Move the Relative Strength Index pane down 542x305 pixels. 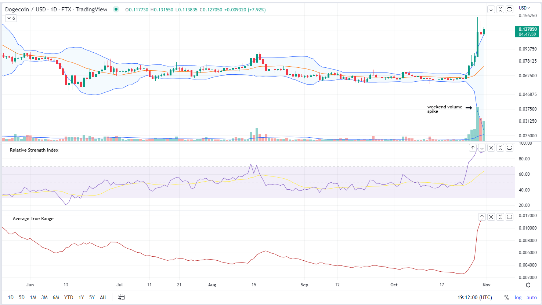pyautogui.click(x=482, y=148)
